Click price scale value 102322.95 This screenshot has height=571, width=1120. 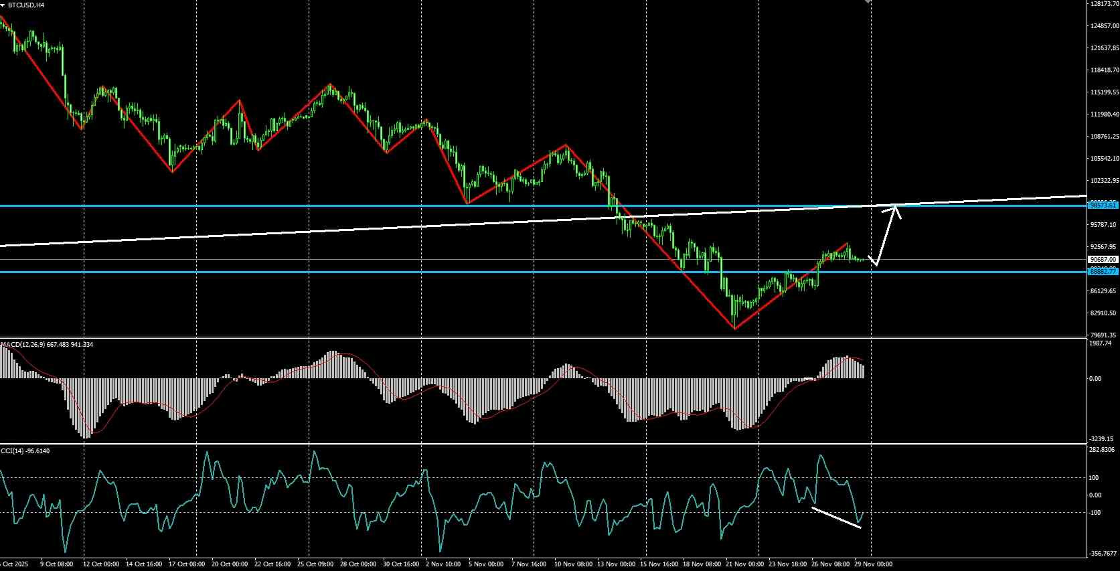[1105, 181]
